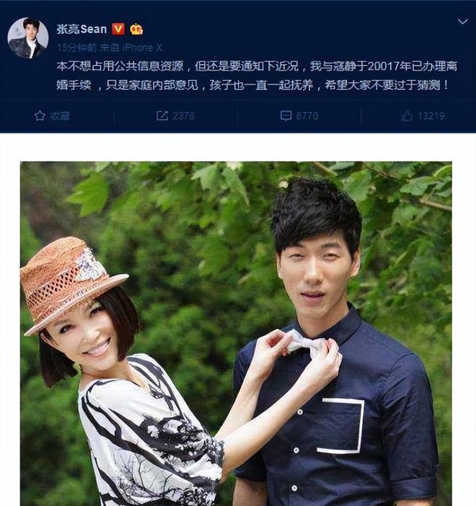Image resolution: width=476 pixels, height=506 pixels.
Task: Click the 收藏 star icon
Action: [40, 115]
